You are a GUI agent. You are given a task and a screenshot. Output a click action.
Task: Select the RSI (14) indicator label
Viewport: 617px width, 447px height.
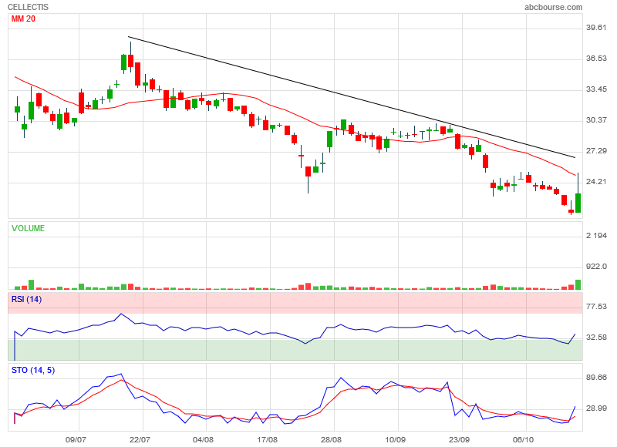click(x=26, y=299)
